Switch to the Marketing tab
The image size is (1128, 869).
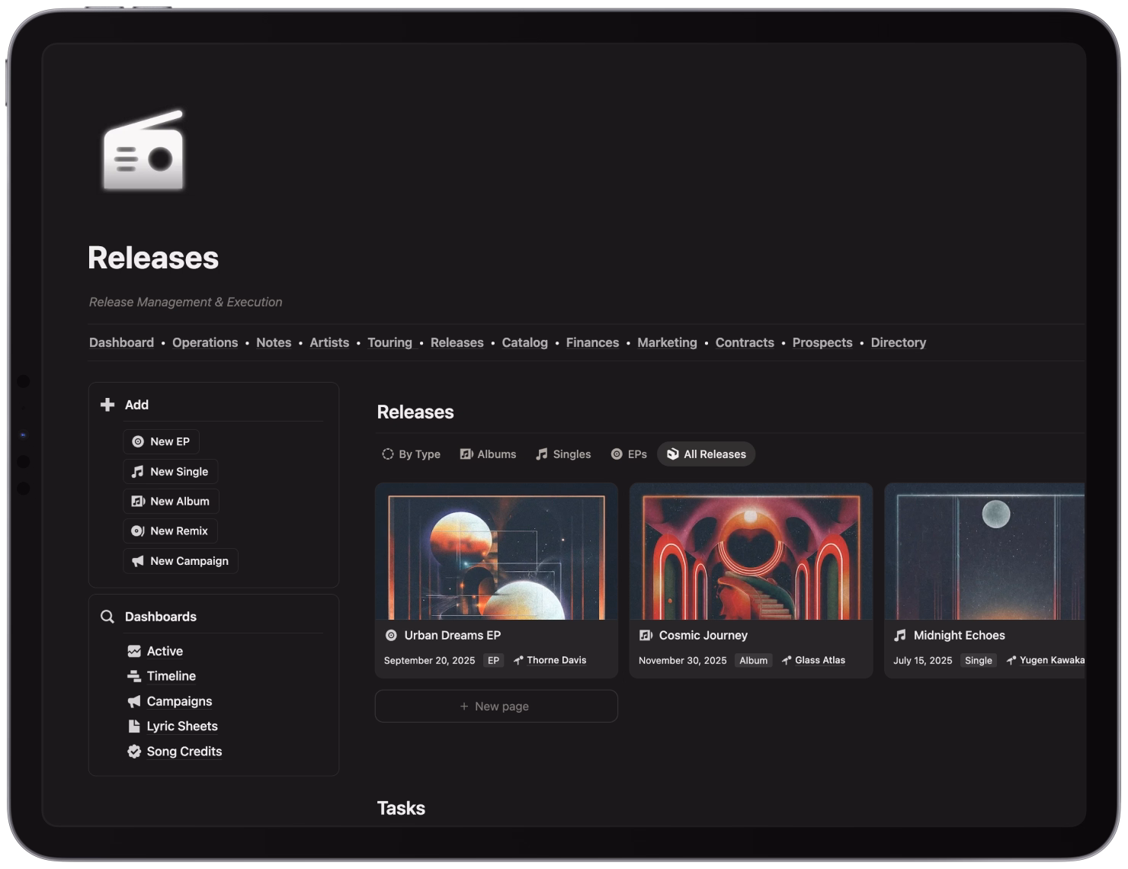tap(667, 342)
